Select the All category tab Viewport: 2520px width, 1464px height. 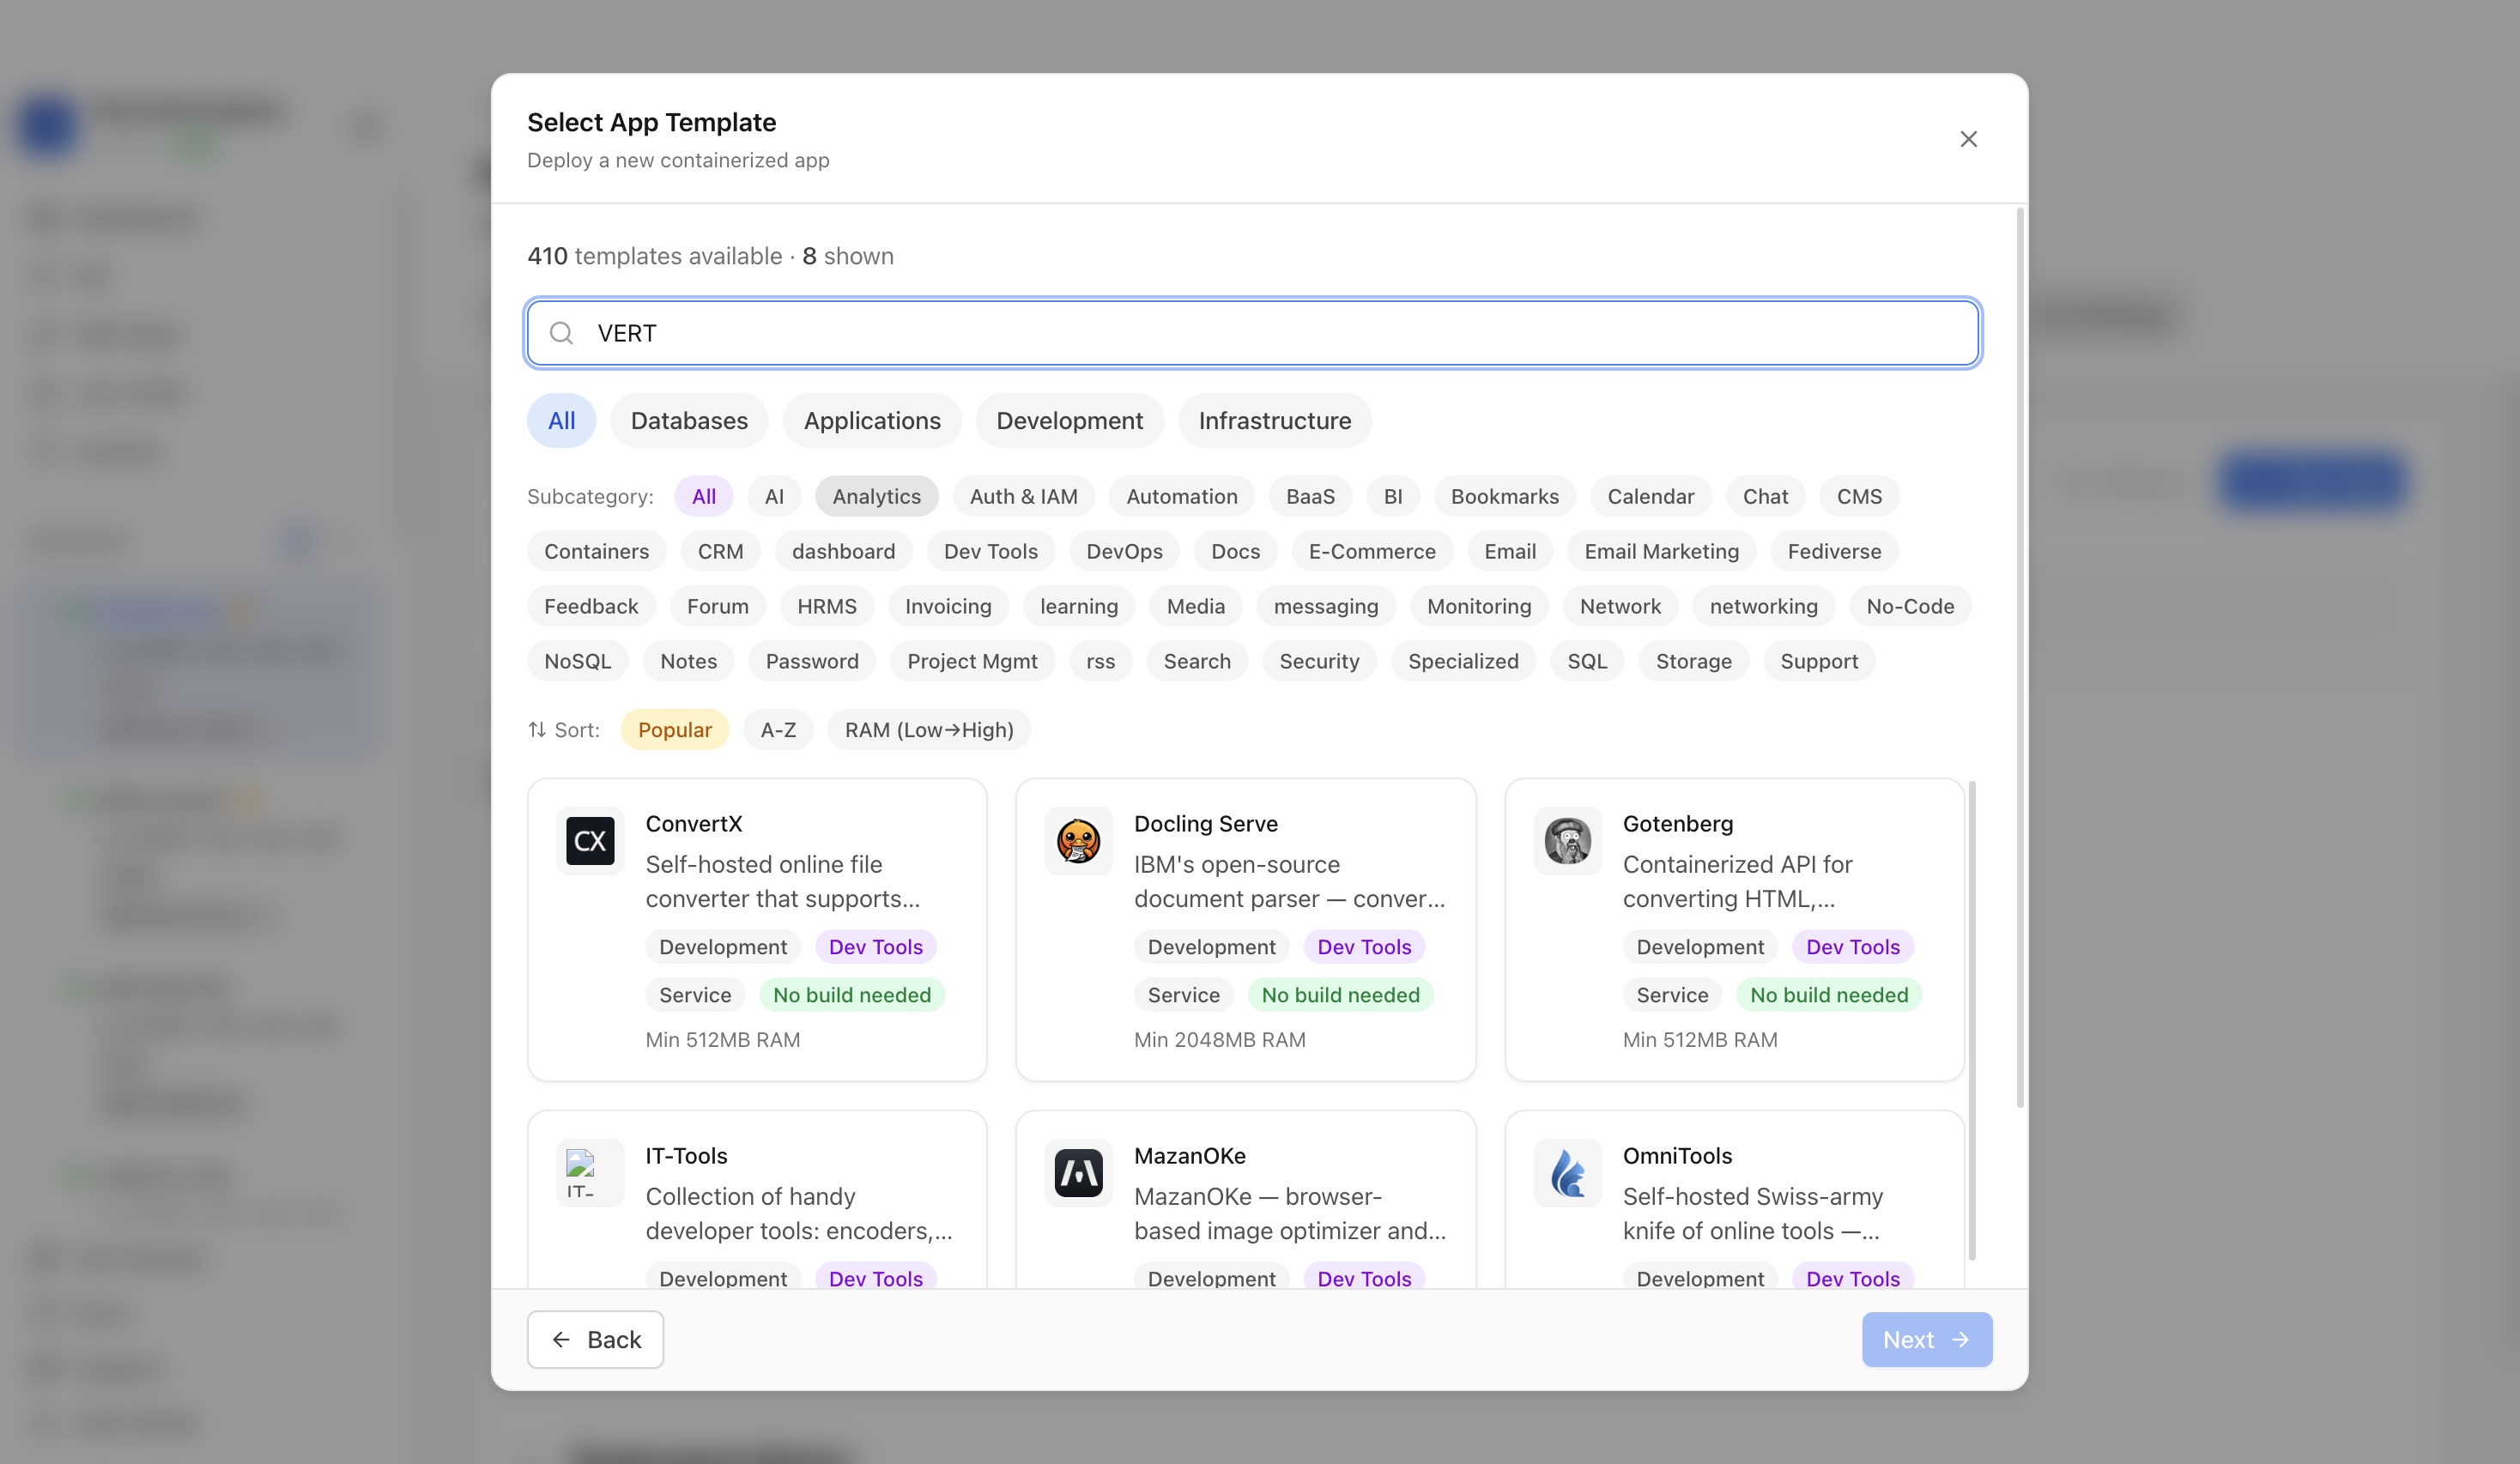pyautogui.click(x=561, y=420)
